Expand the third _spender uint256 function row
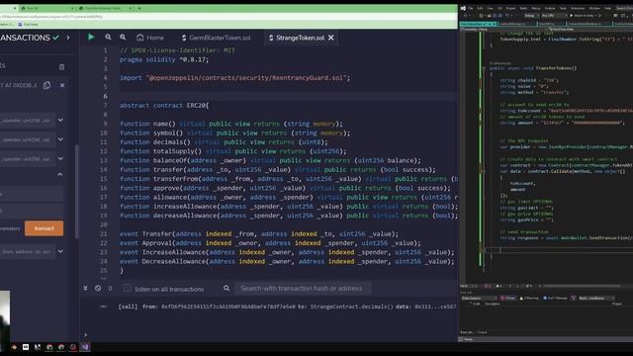Viewport: 633px width, 356px height. [x=60, y=158]
